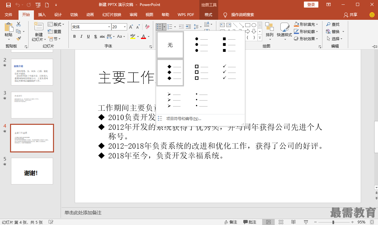The height and width of the screenshot is (225, 378).
Task: Select slide 2 thumbnail (自我介绍)
Action: 32,72
